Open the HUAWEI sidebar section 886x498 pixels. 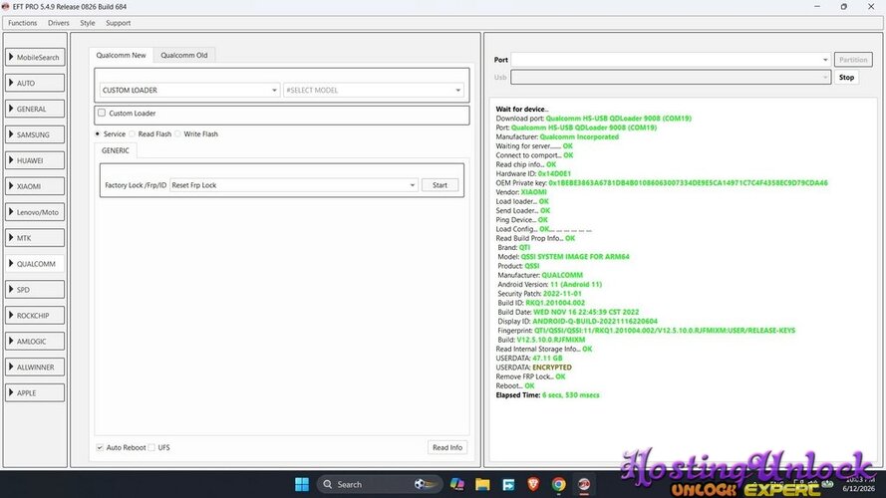(35, 160)
